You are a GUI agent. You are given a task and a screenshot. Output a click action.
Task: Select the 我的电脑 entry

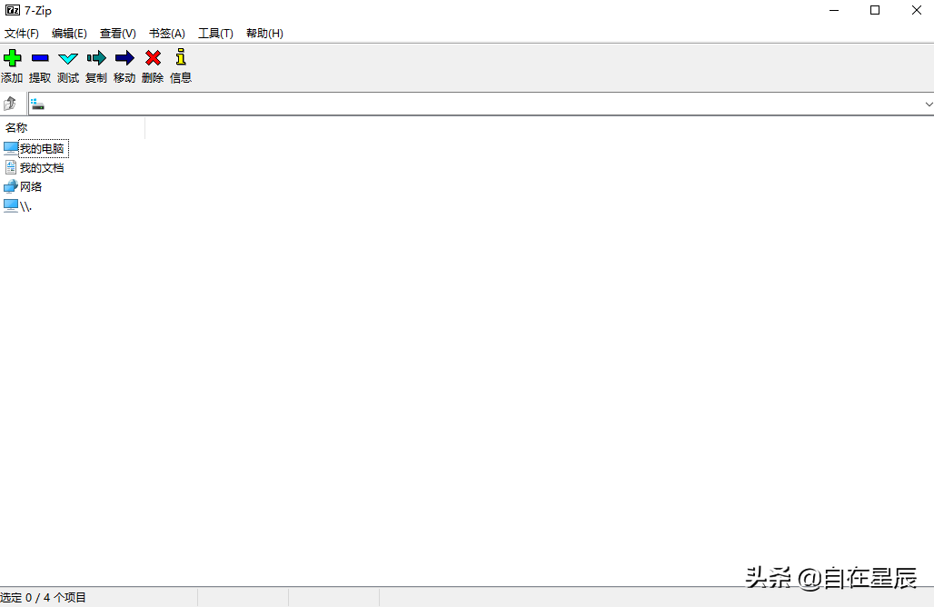pos(42,148)
